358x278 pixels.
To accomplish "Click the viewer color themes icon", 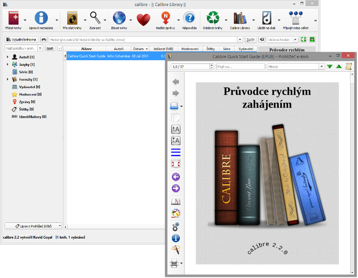I will (x=176, y=213).
